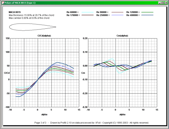Click the 'alpha' label under the left chart
169x129 pixels.
point(44,115)
